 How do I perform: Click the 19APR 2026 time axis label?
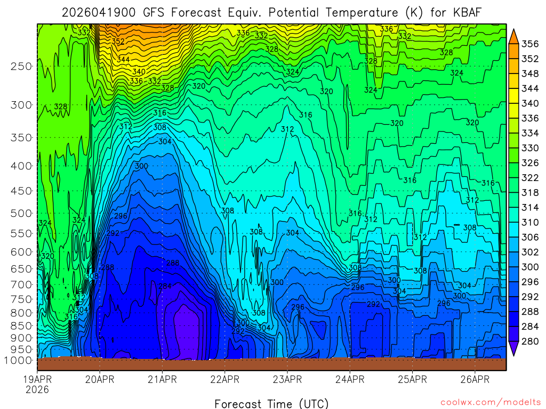(37, 385)
